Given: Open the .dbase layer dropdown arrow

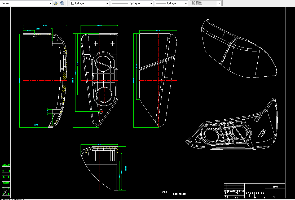Looking at the screenshot, I should 50,3.
